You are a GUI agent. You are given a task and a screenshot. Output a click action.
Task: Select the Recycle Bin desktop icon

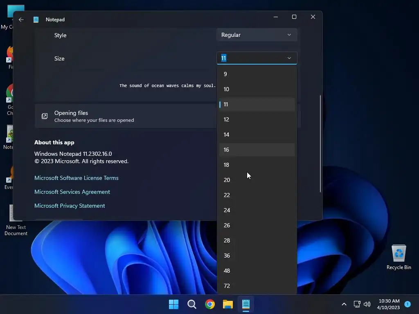(x=399, y=257)
